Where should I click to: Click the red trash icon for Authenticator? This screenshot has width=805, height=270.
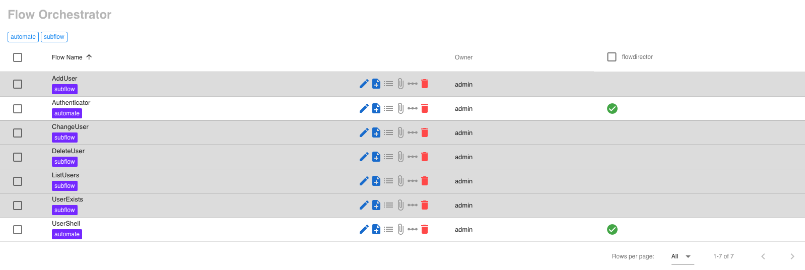click(x=425, y=108)
